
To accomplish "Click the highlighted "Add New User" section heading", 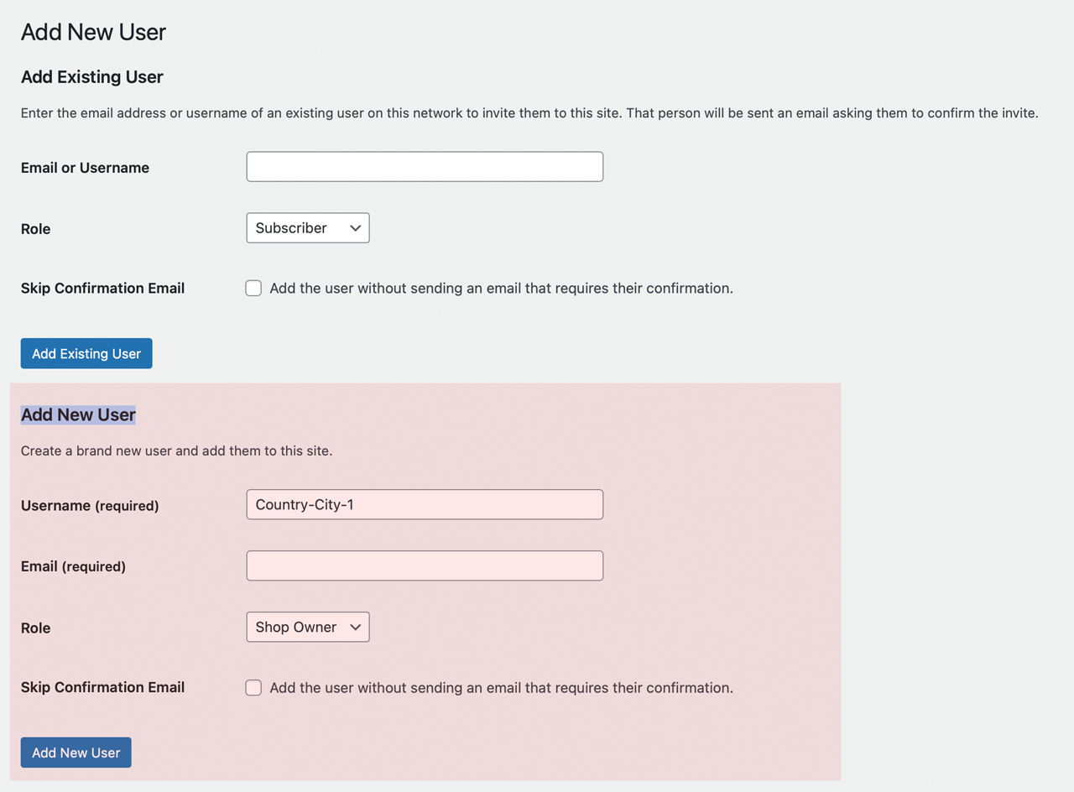I will [78, 414].
